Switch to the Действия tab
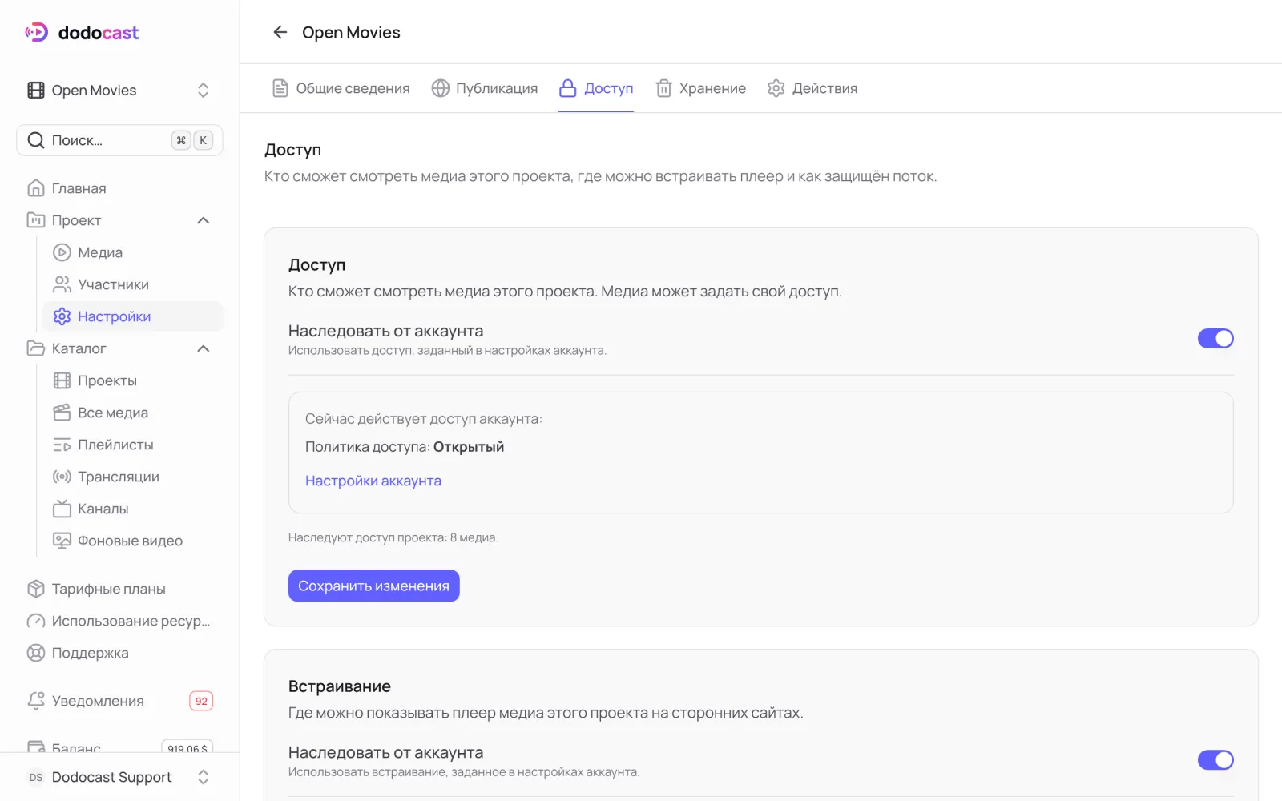1282x801 pixels. pyautogui.click(x=812, y=88)
